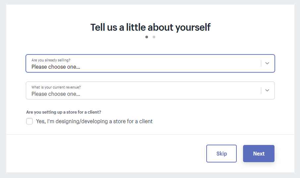
Task: Expand the "Are you already selling?" chevron arrow
Action: [267, 63]
